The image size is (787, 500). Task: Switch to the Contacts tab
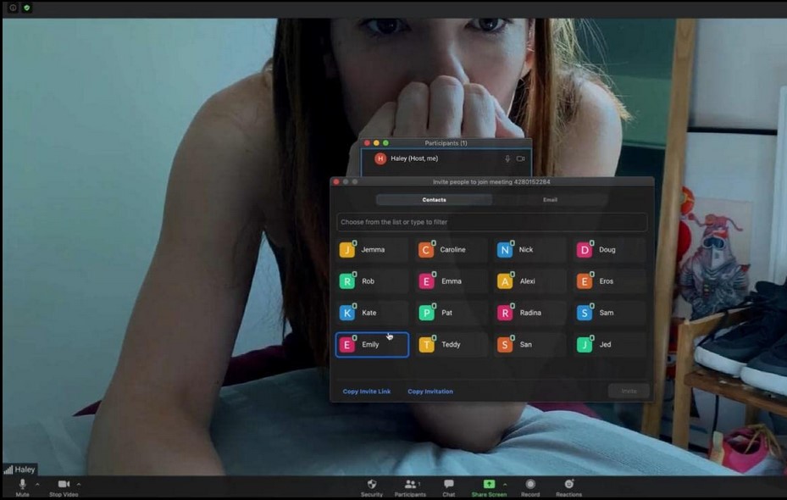coord(434,200)
